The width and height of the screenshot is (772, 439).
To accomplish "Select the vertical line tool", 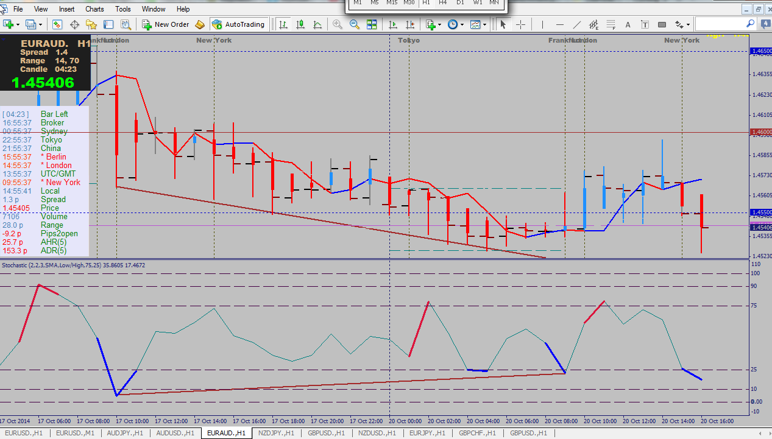I will click(x=542, y=24).
